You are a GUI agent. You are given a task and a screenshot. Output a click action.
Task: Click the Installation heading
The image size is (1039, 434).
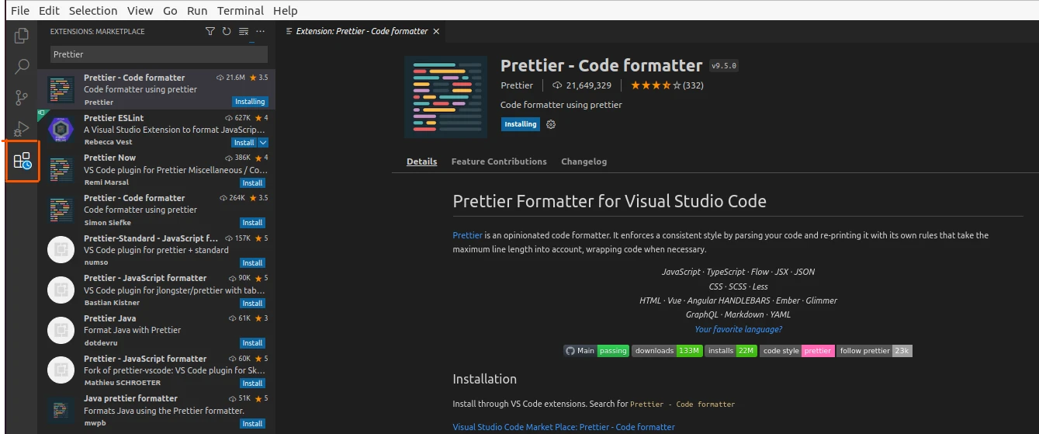coord(484,379)
